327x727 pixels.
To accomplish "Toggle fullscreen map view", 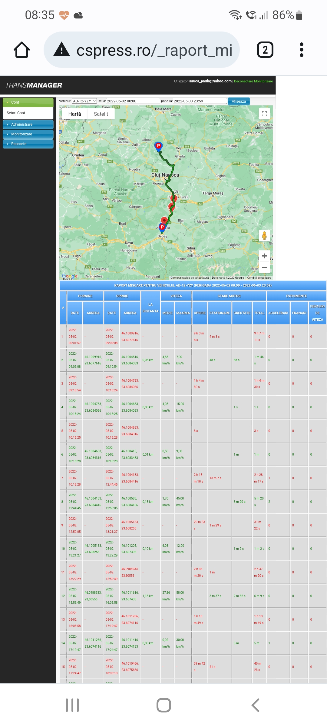I will [x=264, y=114].
